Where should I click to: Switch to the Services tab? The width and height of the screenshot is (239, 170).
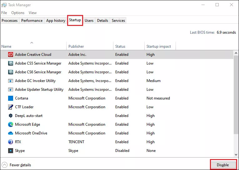[118, 21]
